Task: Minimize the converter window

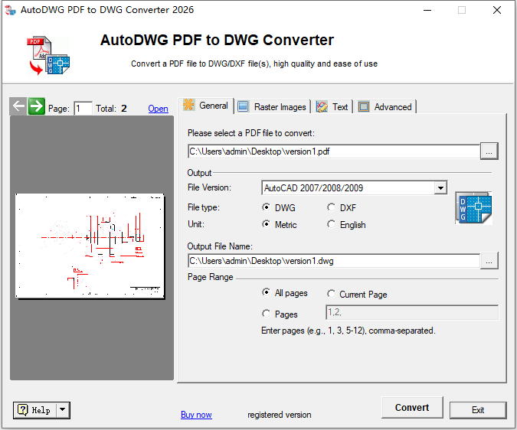Action: 427,10
